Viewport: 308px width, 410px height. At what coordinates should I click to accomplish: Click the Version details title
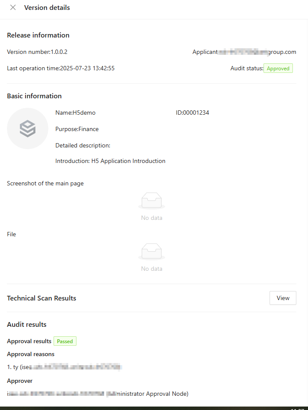(x=47, y=7)
